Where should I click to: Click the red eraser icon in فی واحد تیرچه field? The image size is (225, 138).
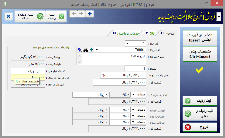103,75
